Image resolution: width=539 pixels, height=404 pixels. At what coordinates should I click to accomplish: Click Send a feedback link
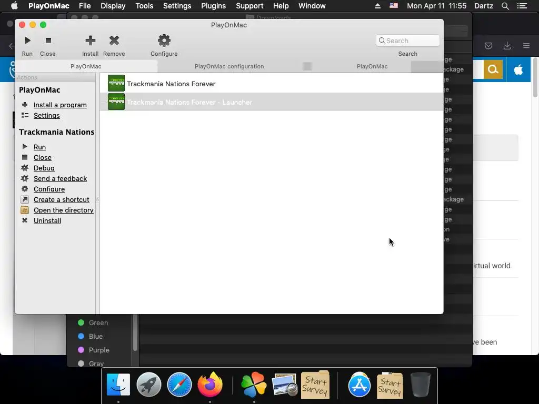tap(60, 179)
